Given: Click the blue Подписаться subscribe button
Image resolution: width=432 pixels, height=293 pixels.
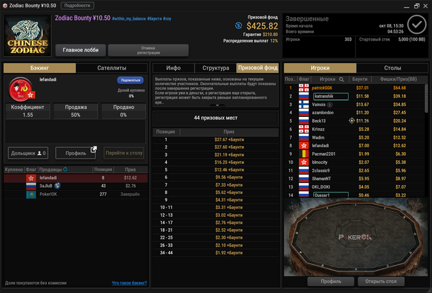Looking at the screenshot, I should coord(130,80).
